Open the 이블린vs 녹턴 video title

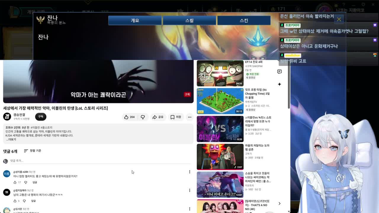pos(258,121)
